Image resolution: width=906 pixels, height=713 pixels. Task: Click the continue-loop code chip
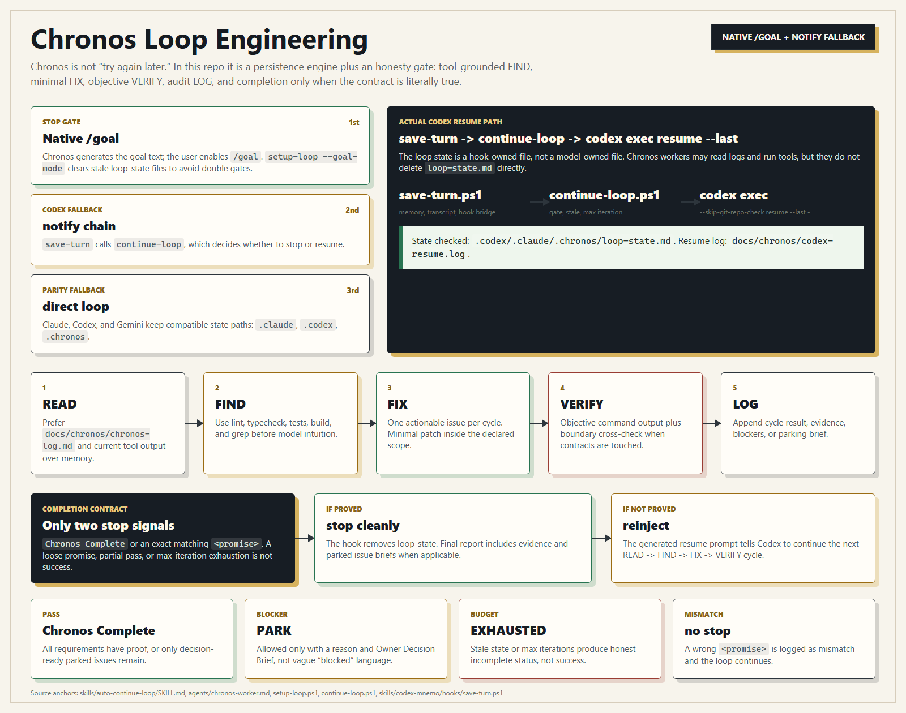pyautogui.click(x=149, y=244)
